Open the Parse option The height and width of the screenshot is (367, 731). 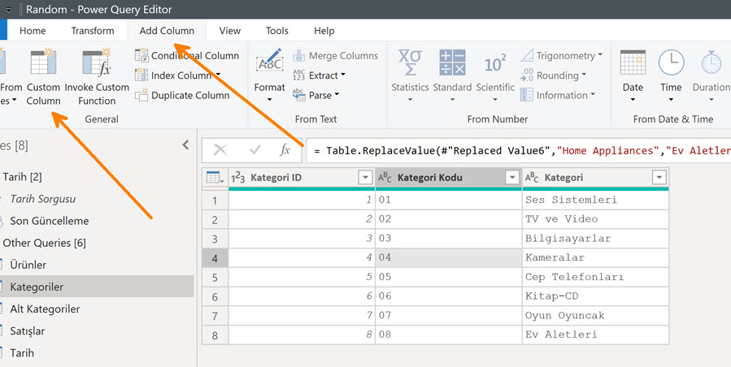coord(316,96)
